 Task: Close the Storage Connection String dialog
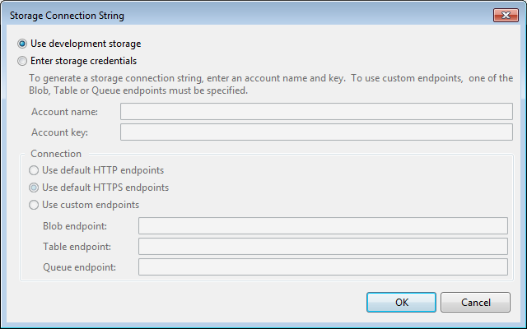(506, 16)
